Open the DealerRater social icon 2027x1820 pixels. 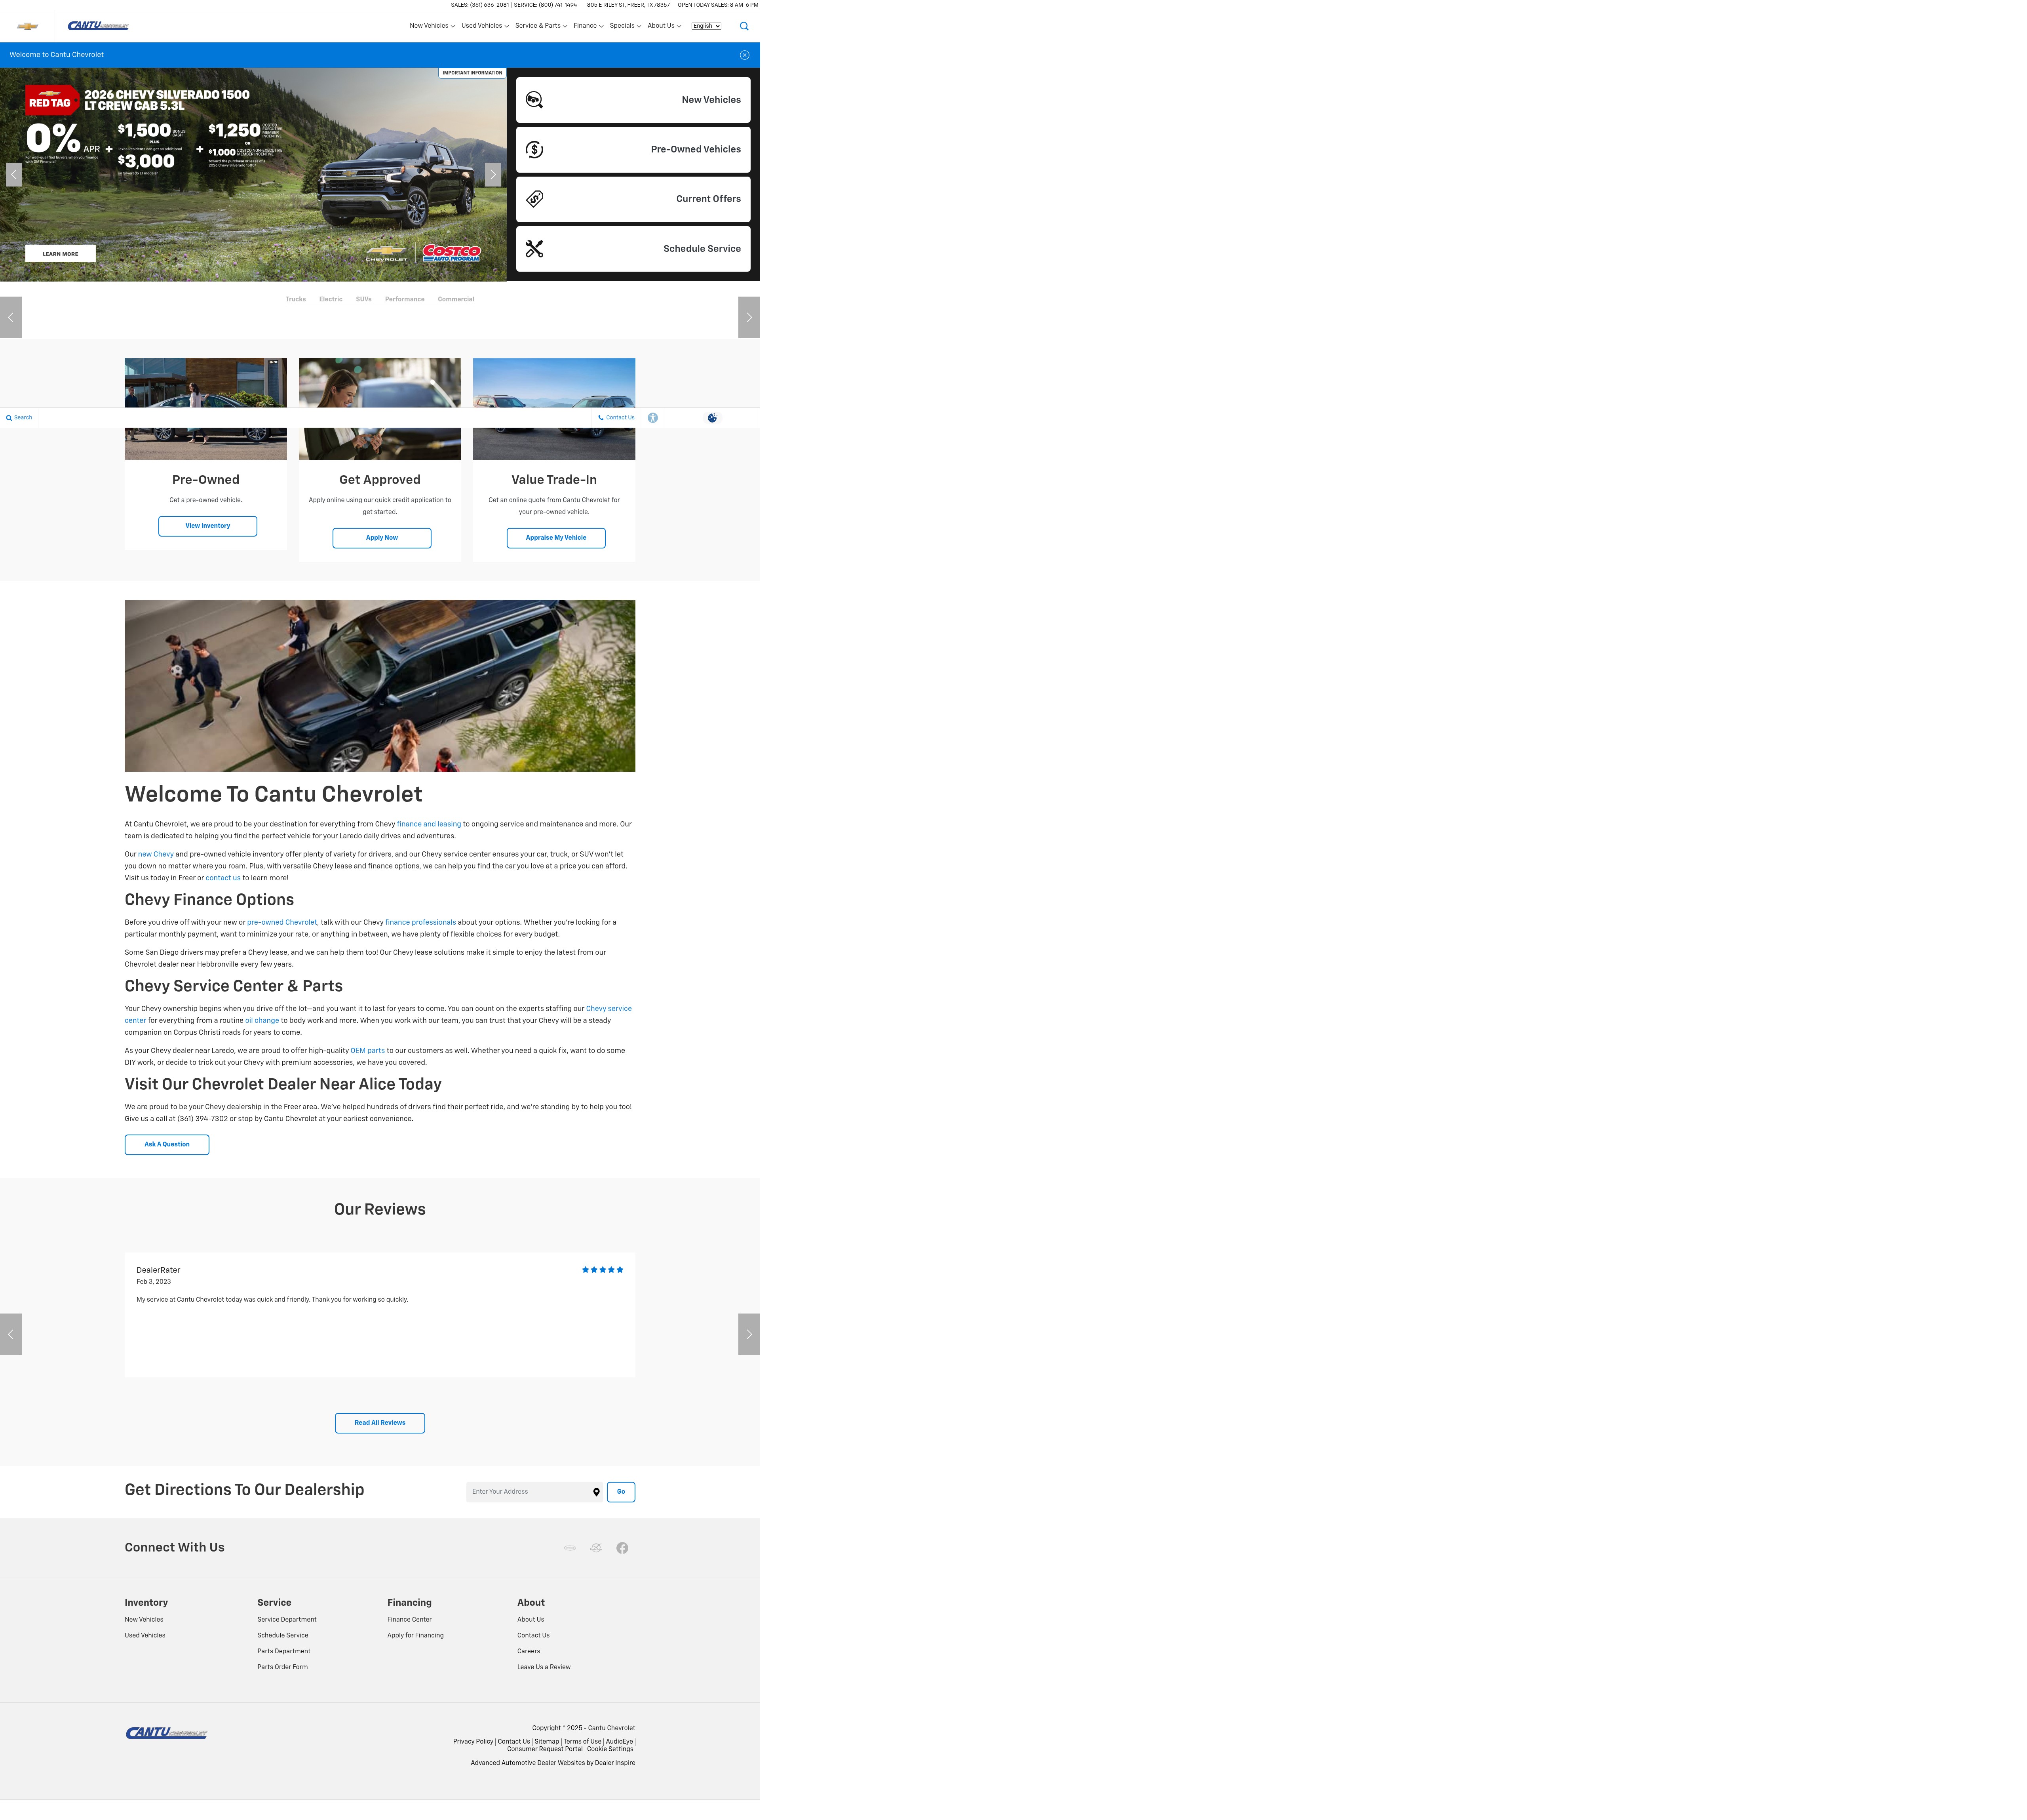[596, 1548]
